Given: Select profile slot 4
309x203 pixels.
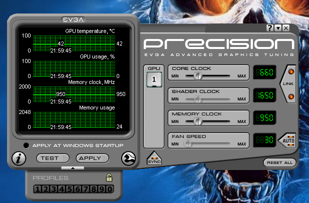Looking at the screenshot, I should pos(62,189).
